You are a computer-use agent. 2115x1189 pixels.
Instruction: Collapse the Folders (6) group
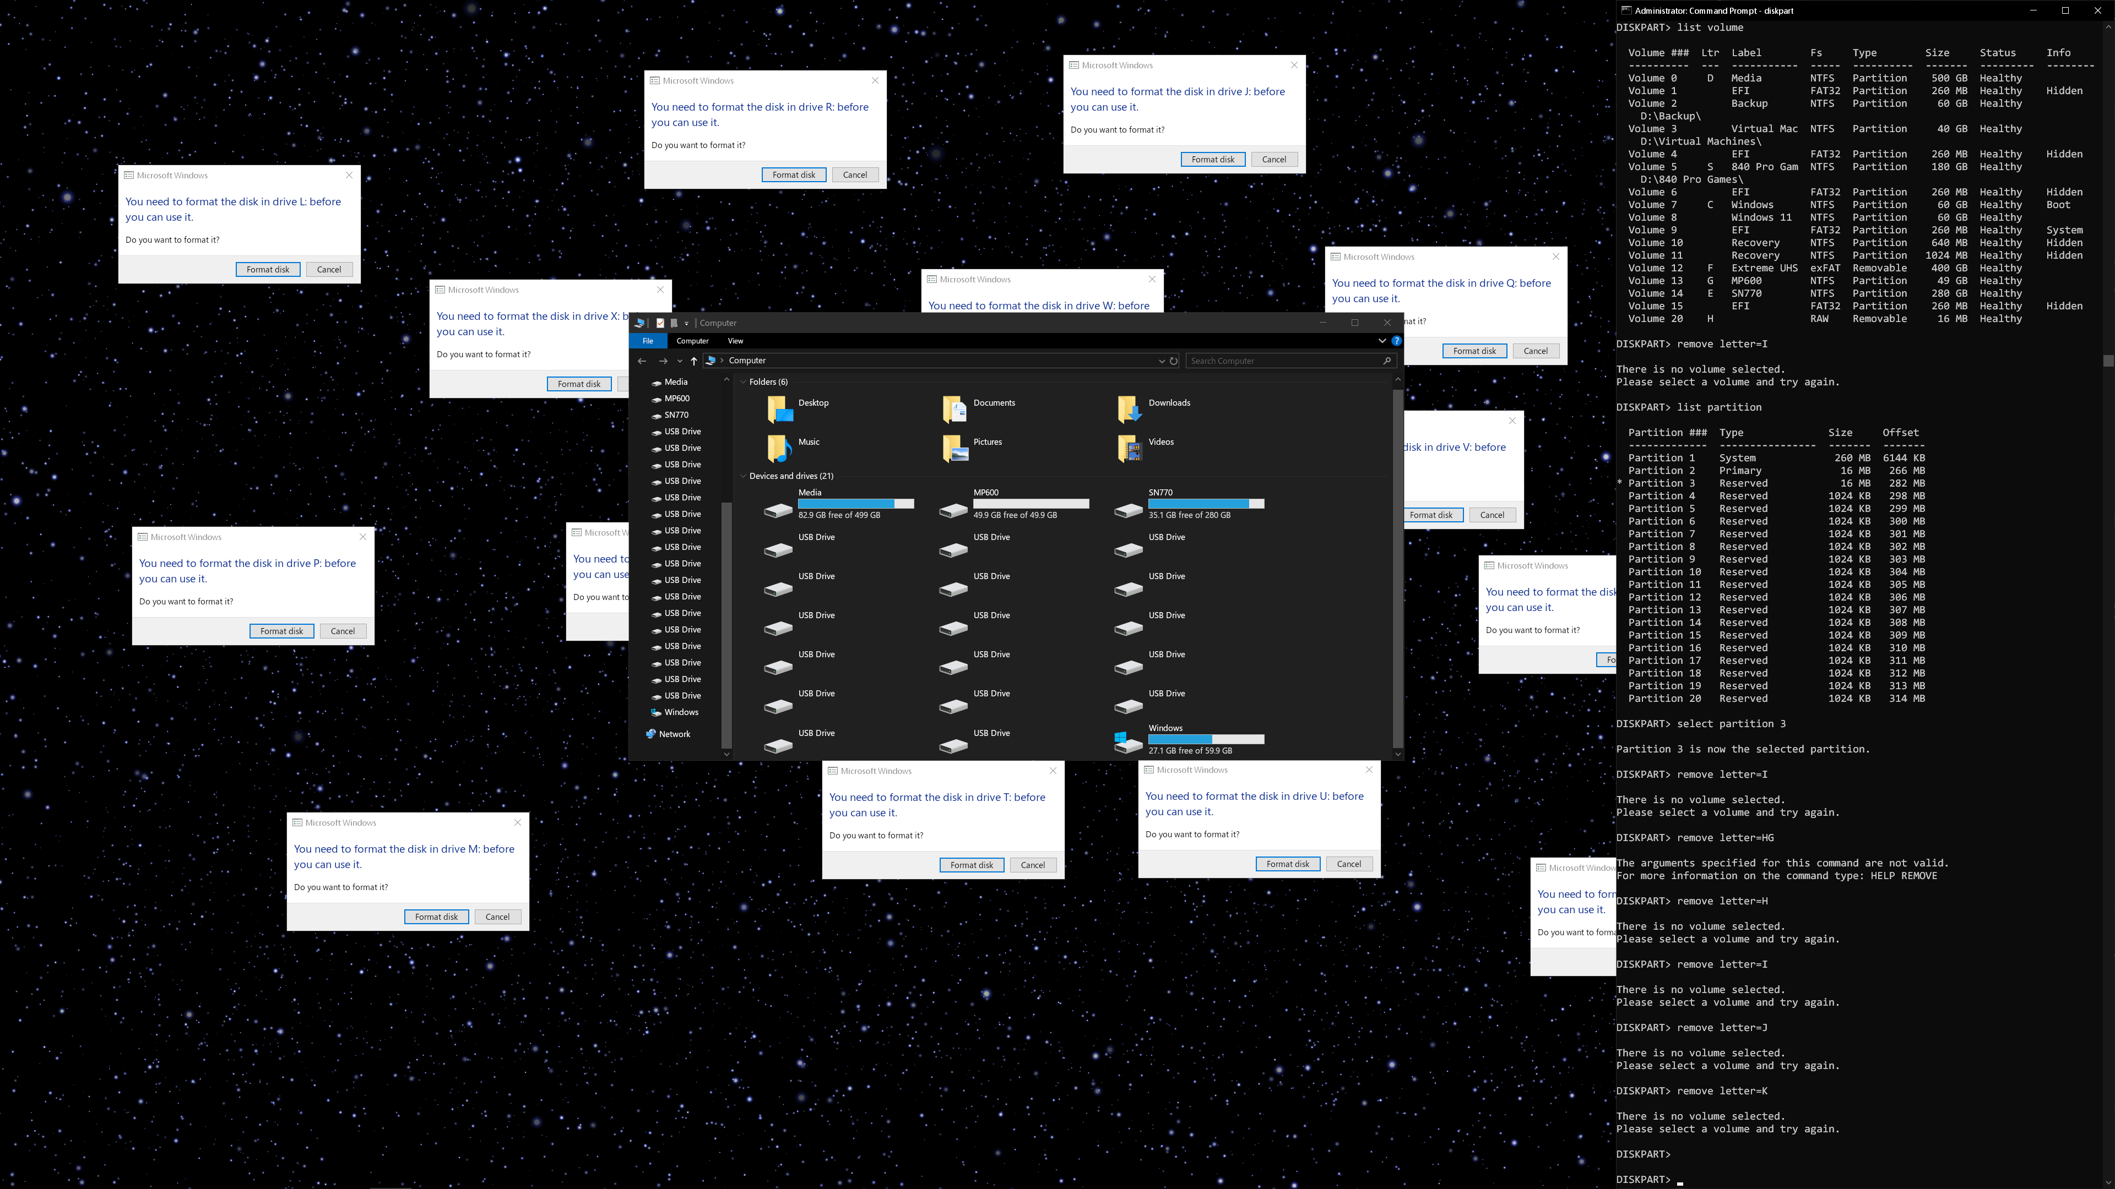743,383
